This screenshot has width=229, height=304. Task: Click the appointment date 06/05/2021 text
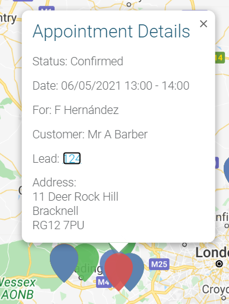coord(91,85)
